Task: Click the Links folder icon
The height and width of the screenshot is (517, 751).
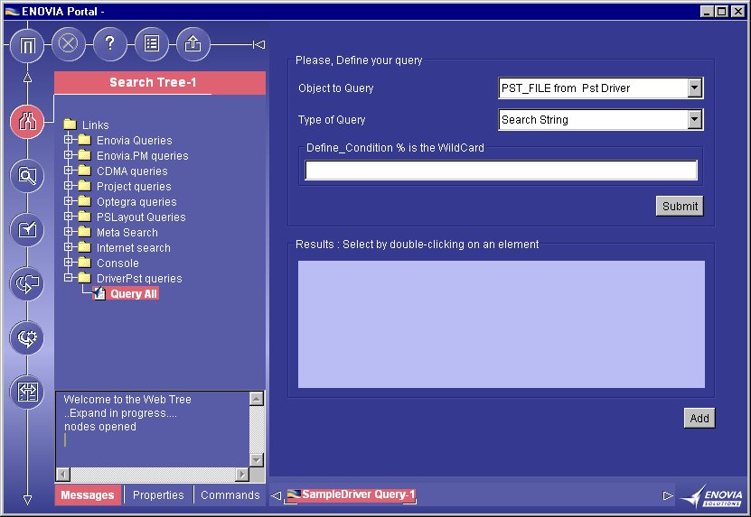Action: [x=70, y=125]
